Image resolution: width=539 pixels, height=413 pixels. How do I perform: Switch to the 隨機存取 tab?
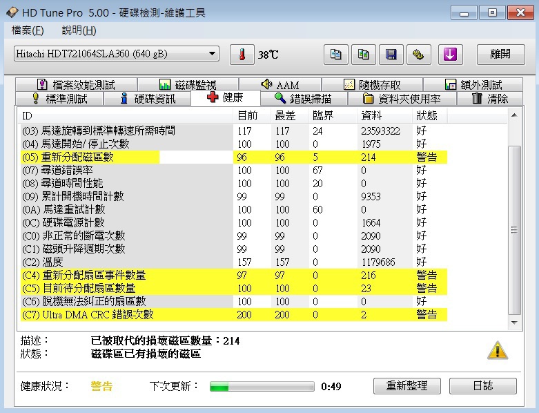[372, 84]
